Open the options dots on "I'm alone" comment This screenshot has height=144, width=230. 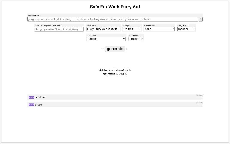point(202,98)
